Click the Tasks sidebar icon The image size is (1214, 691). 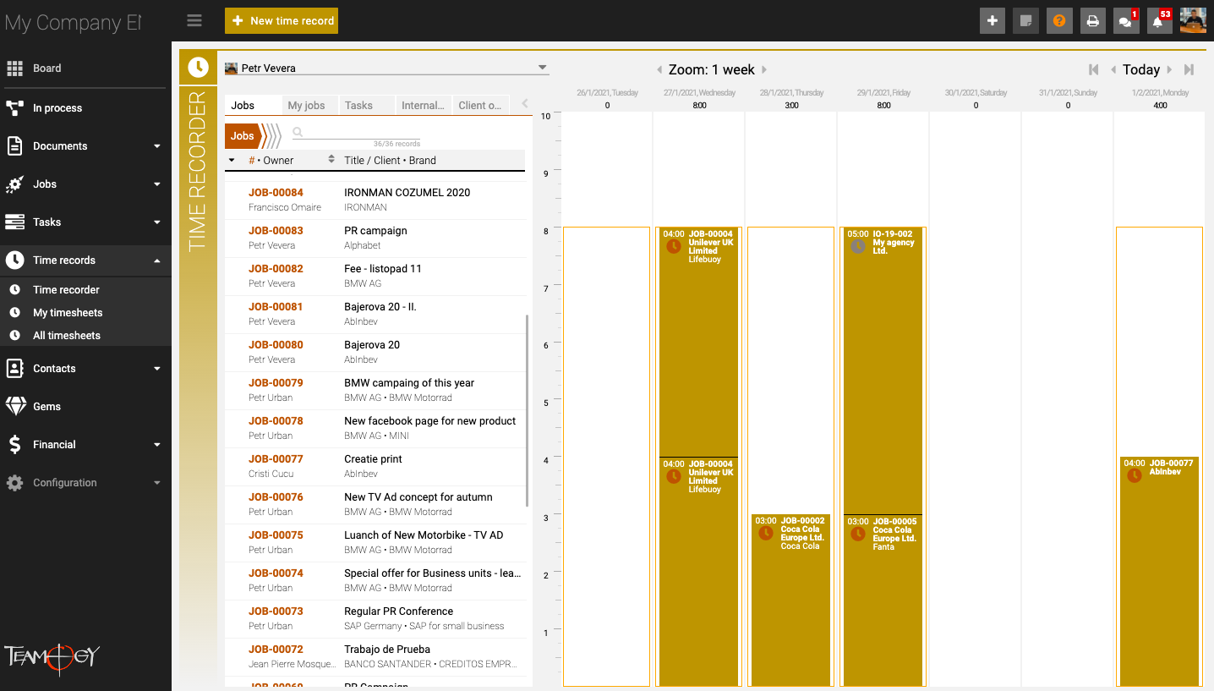pyautogui.click(x=14, y=222)
